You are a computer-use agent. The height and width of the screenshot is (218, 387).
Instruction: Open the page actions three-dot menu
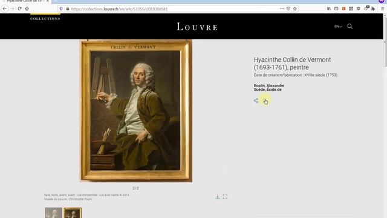(x=282, y=8)
